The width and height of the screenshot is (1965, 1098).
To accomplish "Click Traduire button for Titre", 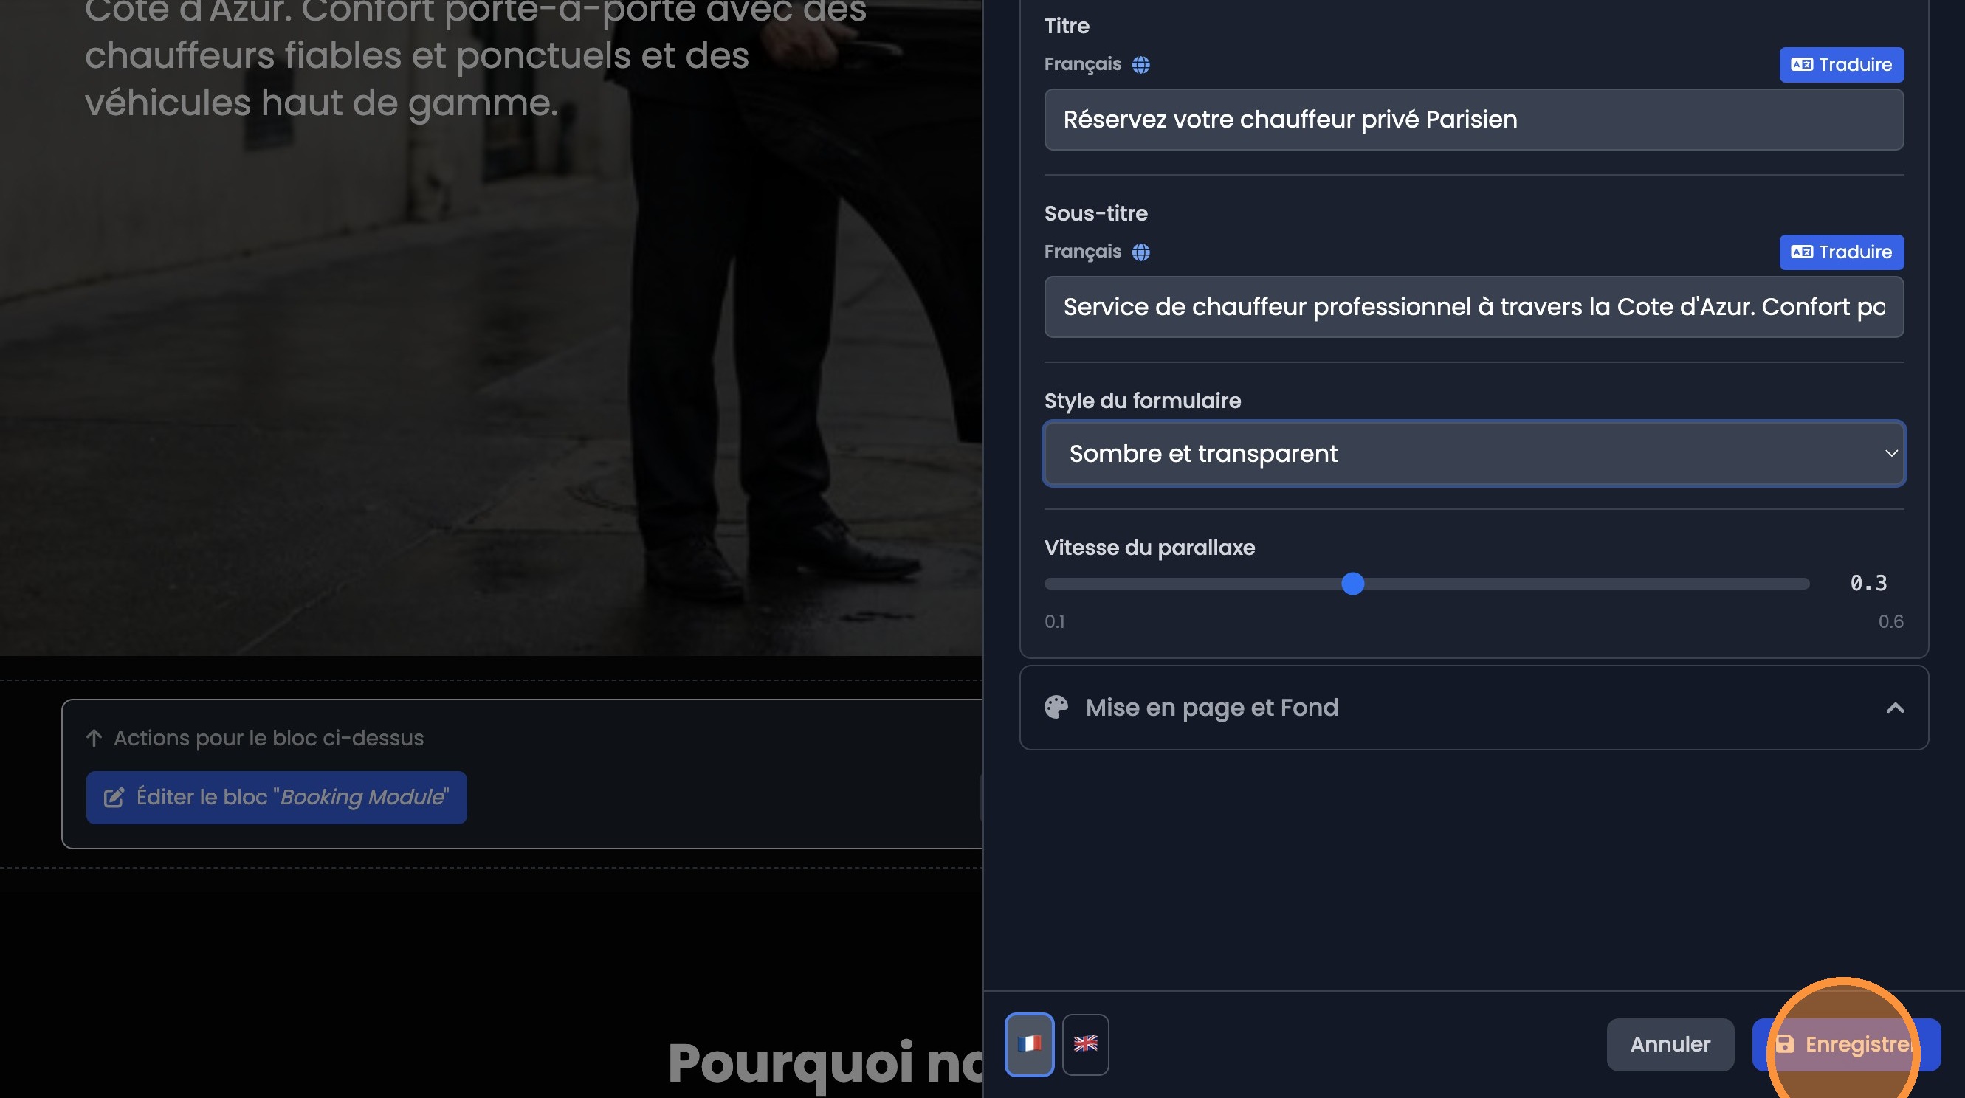I will tap(1841, 65).
